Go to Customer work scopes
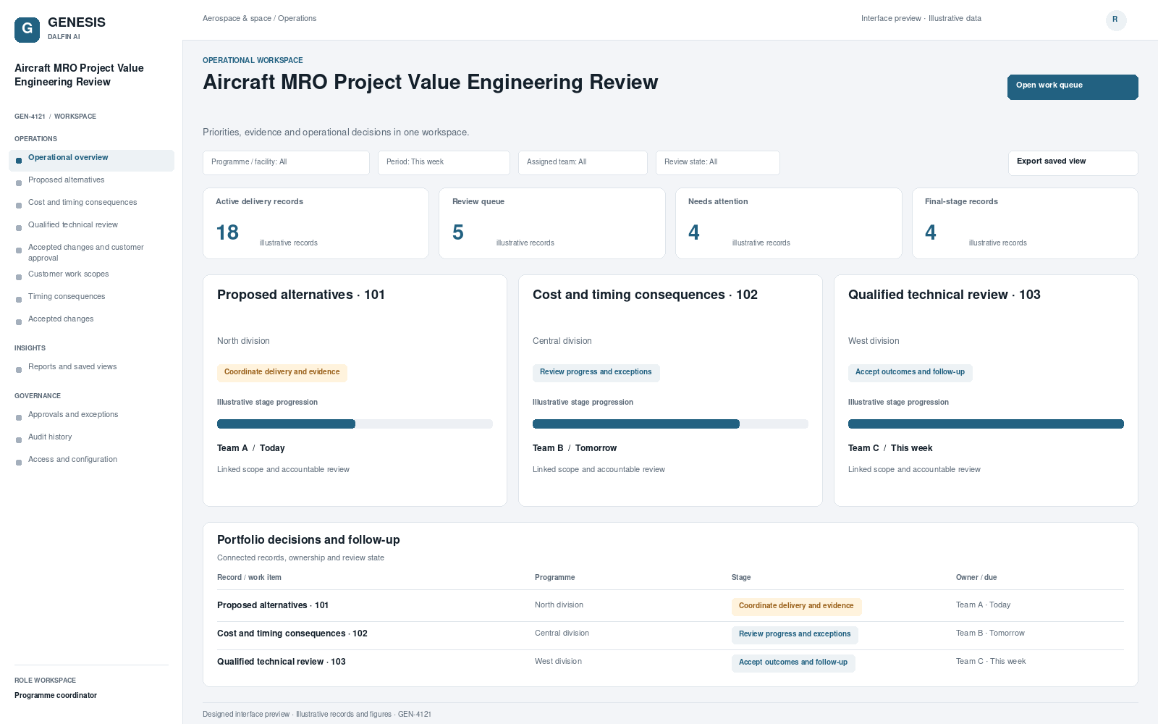Screen dimensions: 1158x724 point(69,274)
